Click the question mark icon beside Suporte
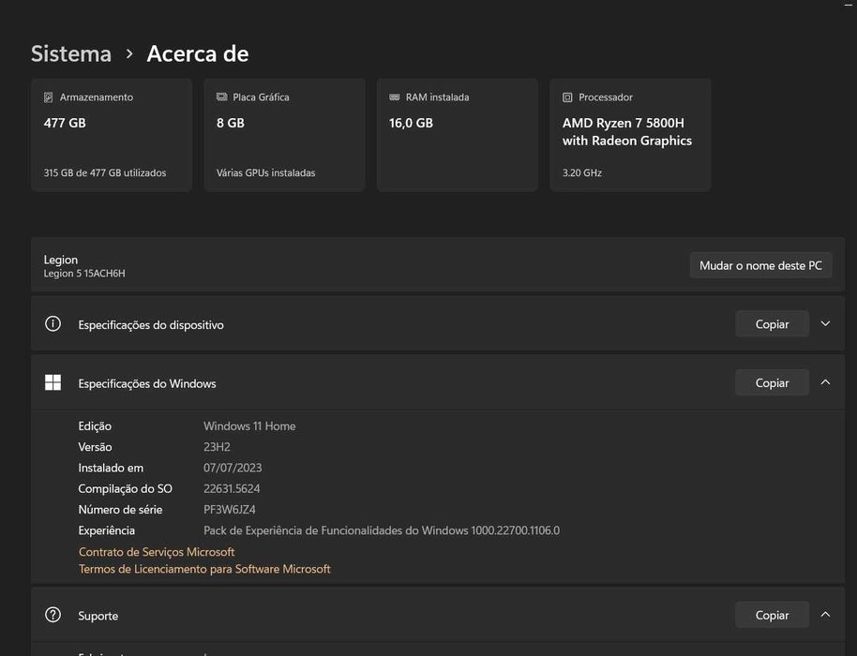 click(x=53, y=615)
